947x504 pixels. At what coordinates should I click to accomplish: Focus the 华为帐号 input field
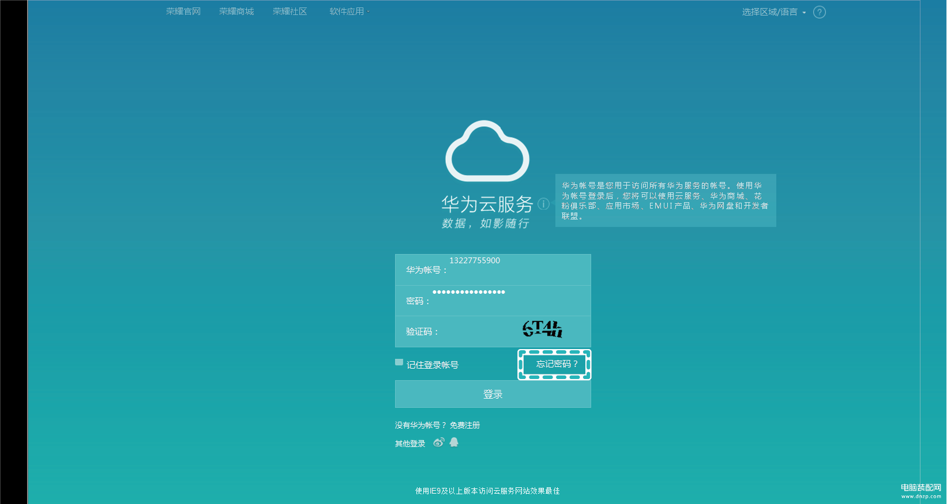[493, 270]
